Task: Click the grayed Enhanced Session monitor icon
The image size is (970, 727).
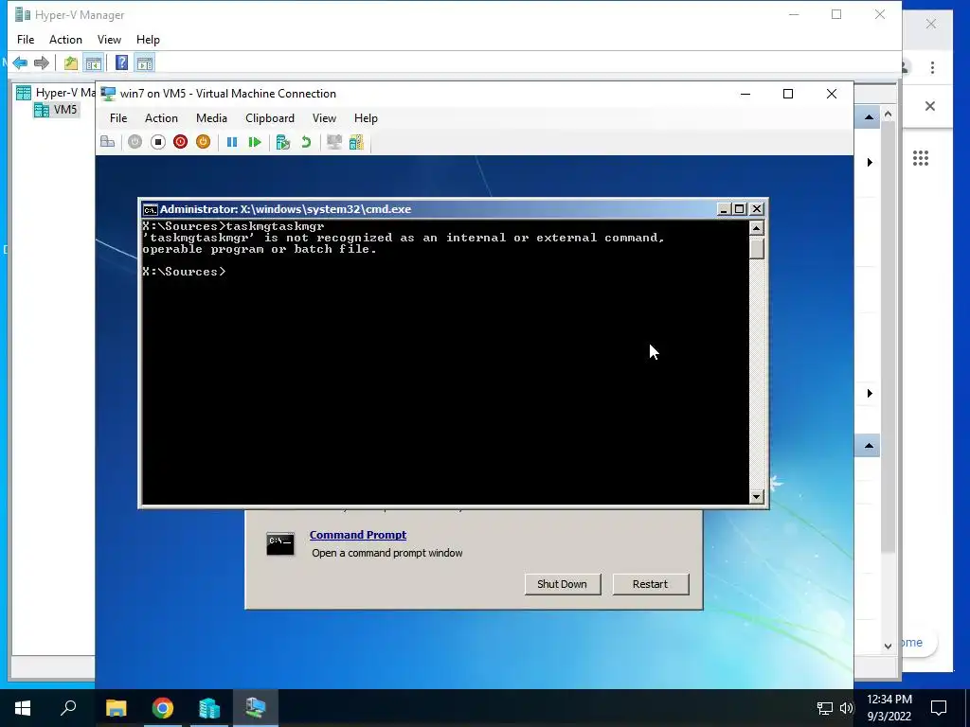Action: pyautogui.click(x=334, y=142)
